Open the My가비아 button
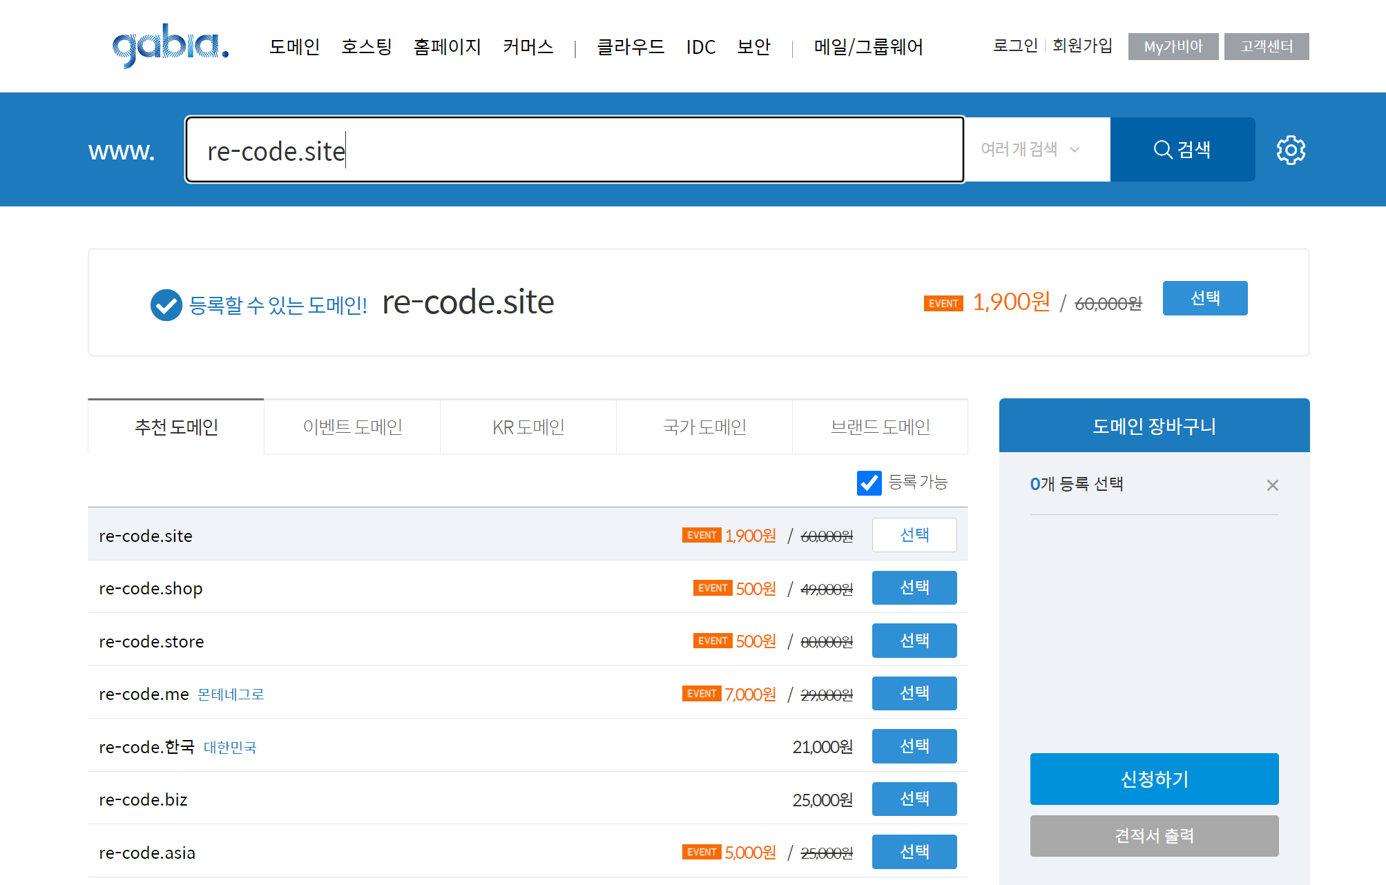The height and width of the screenshot is (885, 1386). [1173, 47]
